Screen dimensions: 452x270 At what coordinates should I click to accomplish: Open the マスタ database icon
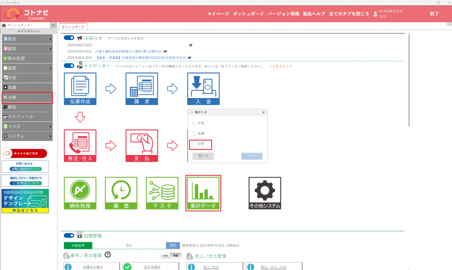click(x=162, y=193)
